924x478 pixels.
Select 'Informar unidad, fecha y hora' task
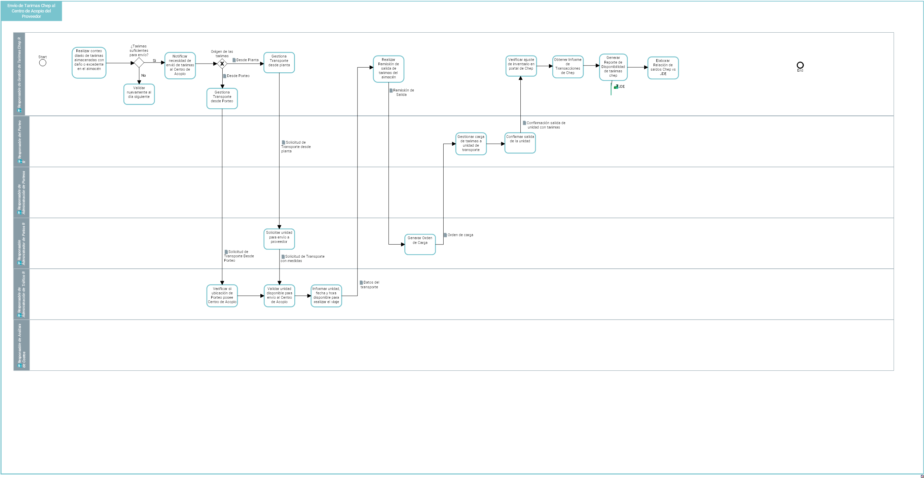(x=326, y=296)
